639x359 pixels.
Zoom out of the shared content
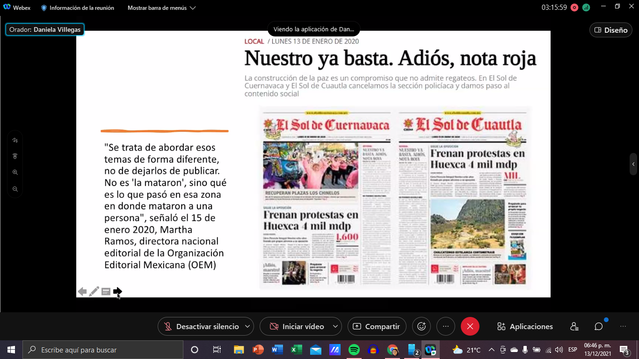15,189
